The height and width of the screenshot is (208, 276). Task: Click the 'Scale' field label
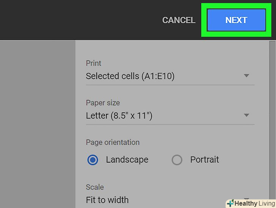(95, 187)
